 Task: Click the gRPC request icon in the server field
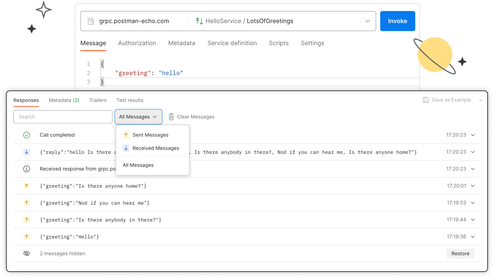91,21
